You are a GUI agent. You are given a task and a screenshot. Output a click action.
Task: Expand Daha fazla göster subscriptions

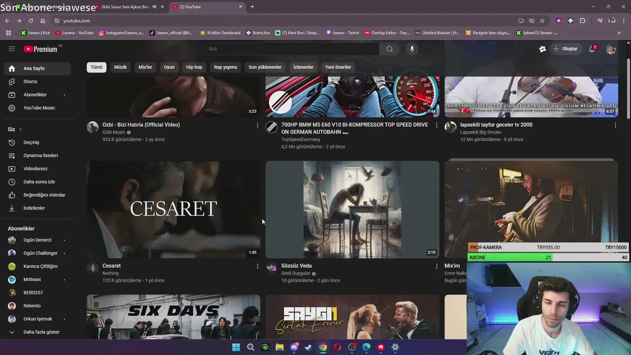tap(37, 332)
